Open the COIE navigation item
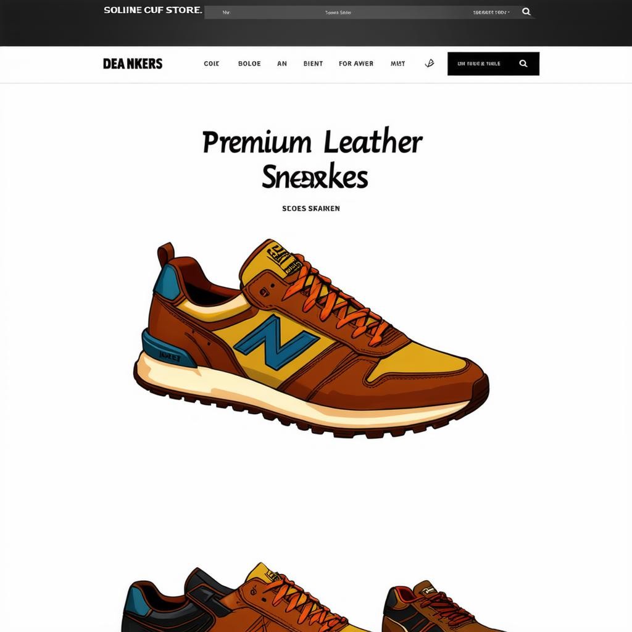Screen dimensions: 632x632 point(211,64)
